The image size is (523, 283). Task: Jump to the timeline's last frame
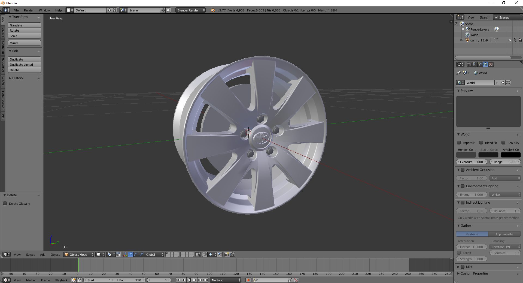pos(206,280)
